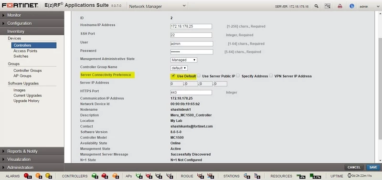The width and height of the screenshot is (382, 180).
Task: Open Controller Groups in the sidebar
Action: tap(28, 70)
